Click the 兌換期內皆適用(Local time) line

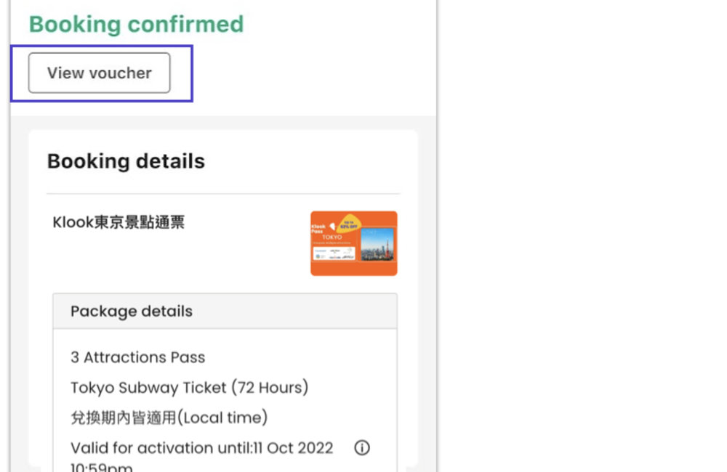tap(169, 418)
